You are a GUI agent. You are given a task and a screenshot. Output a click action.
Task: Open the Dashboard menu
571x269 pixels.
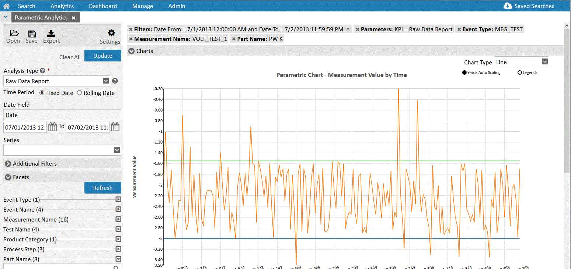(103, 6)
